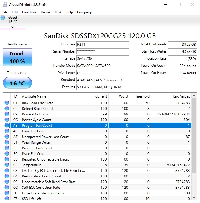Click the Features field with S.M.A.R.T., APM
Image resolution: width=200 pixels, height=203 pixels.
137,87
